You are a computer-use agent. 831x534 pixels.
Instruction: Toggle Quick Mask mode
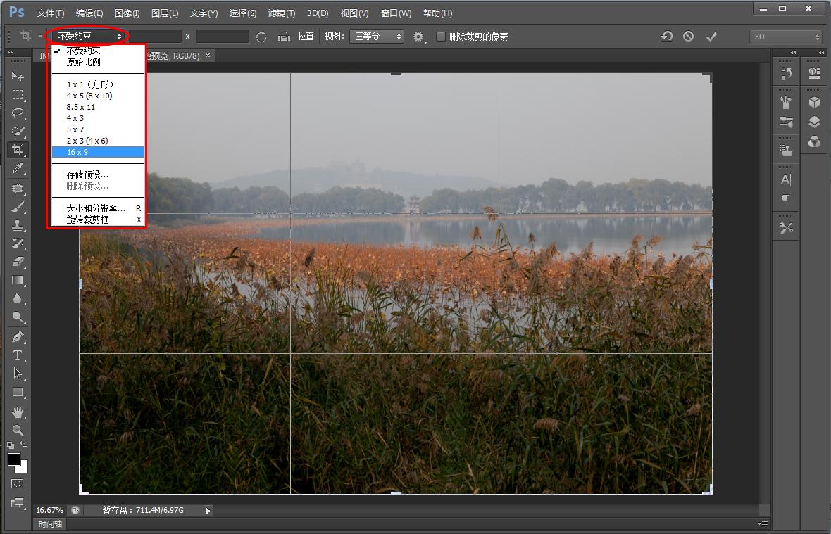point(18,484)
